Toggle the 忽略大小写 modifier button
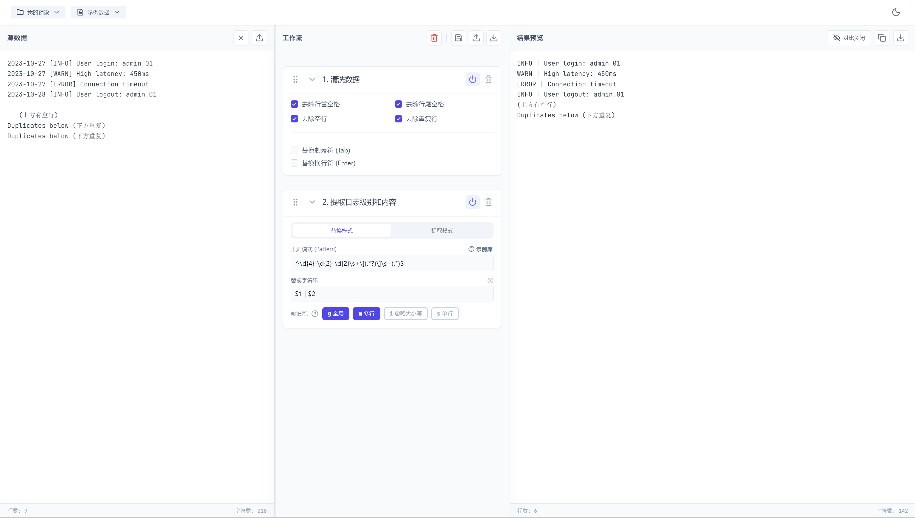The height and width of the screenshot is (518, 915). [x=406, y=313]
